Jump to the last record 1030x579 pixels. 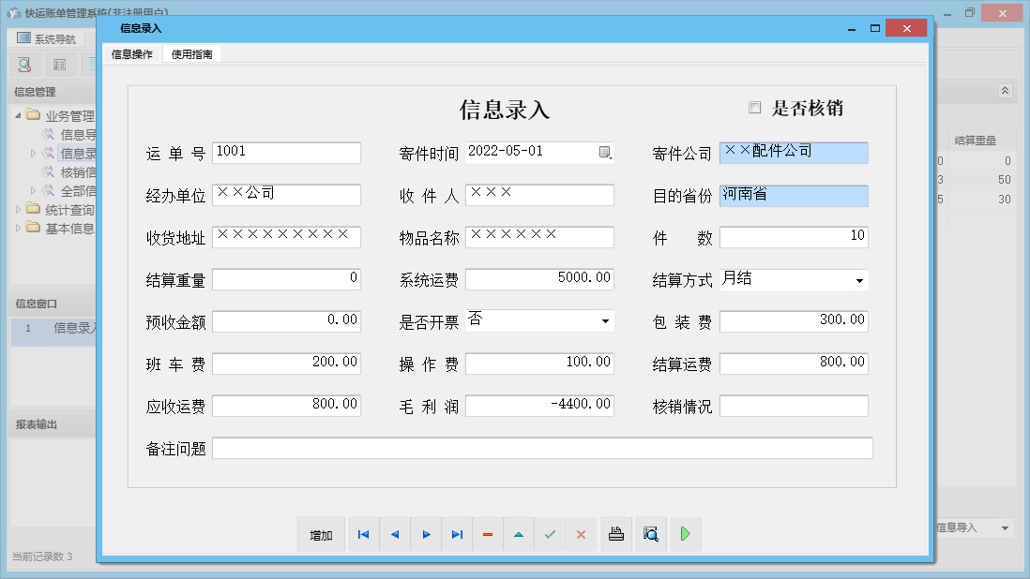click(x=457, y=534)
